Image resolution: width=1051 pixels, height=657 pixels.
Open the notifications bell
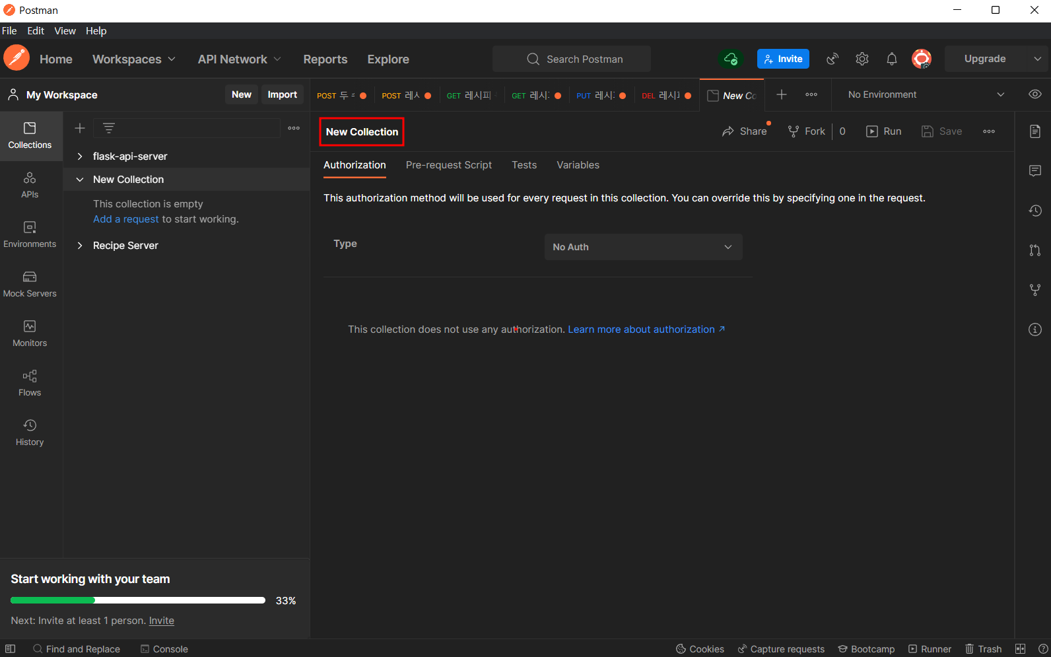pyautogui.click(x=892, y=59)
